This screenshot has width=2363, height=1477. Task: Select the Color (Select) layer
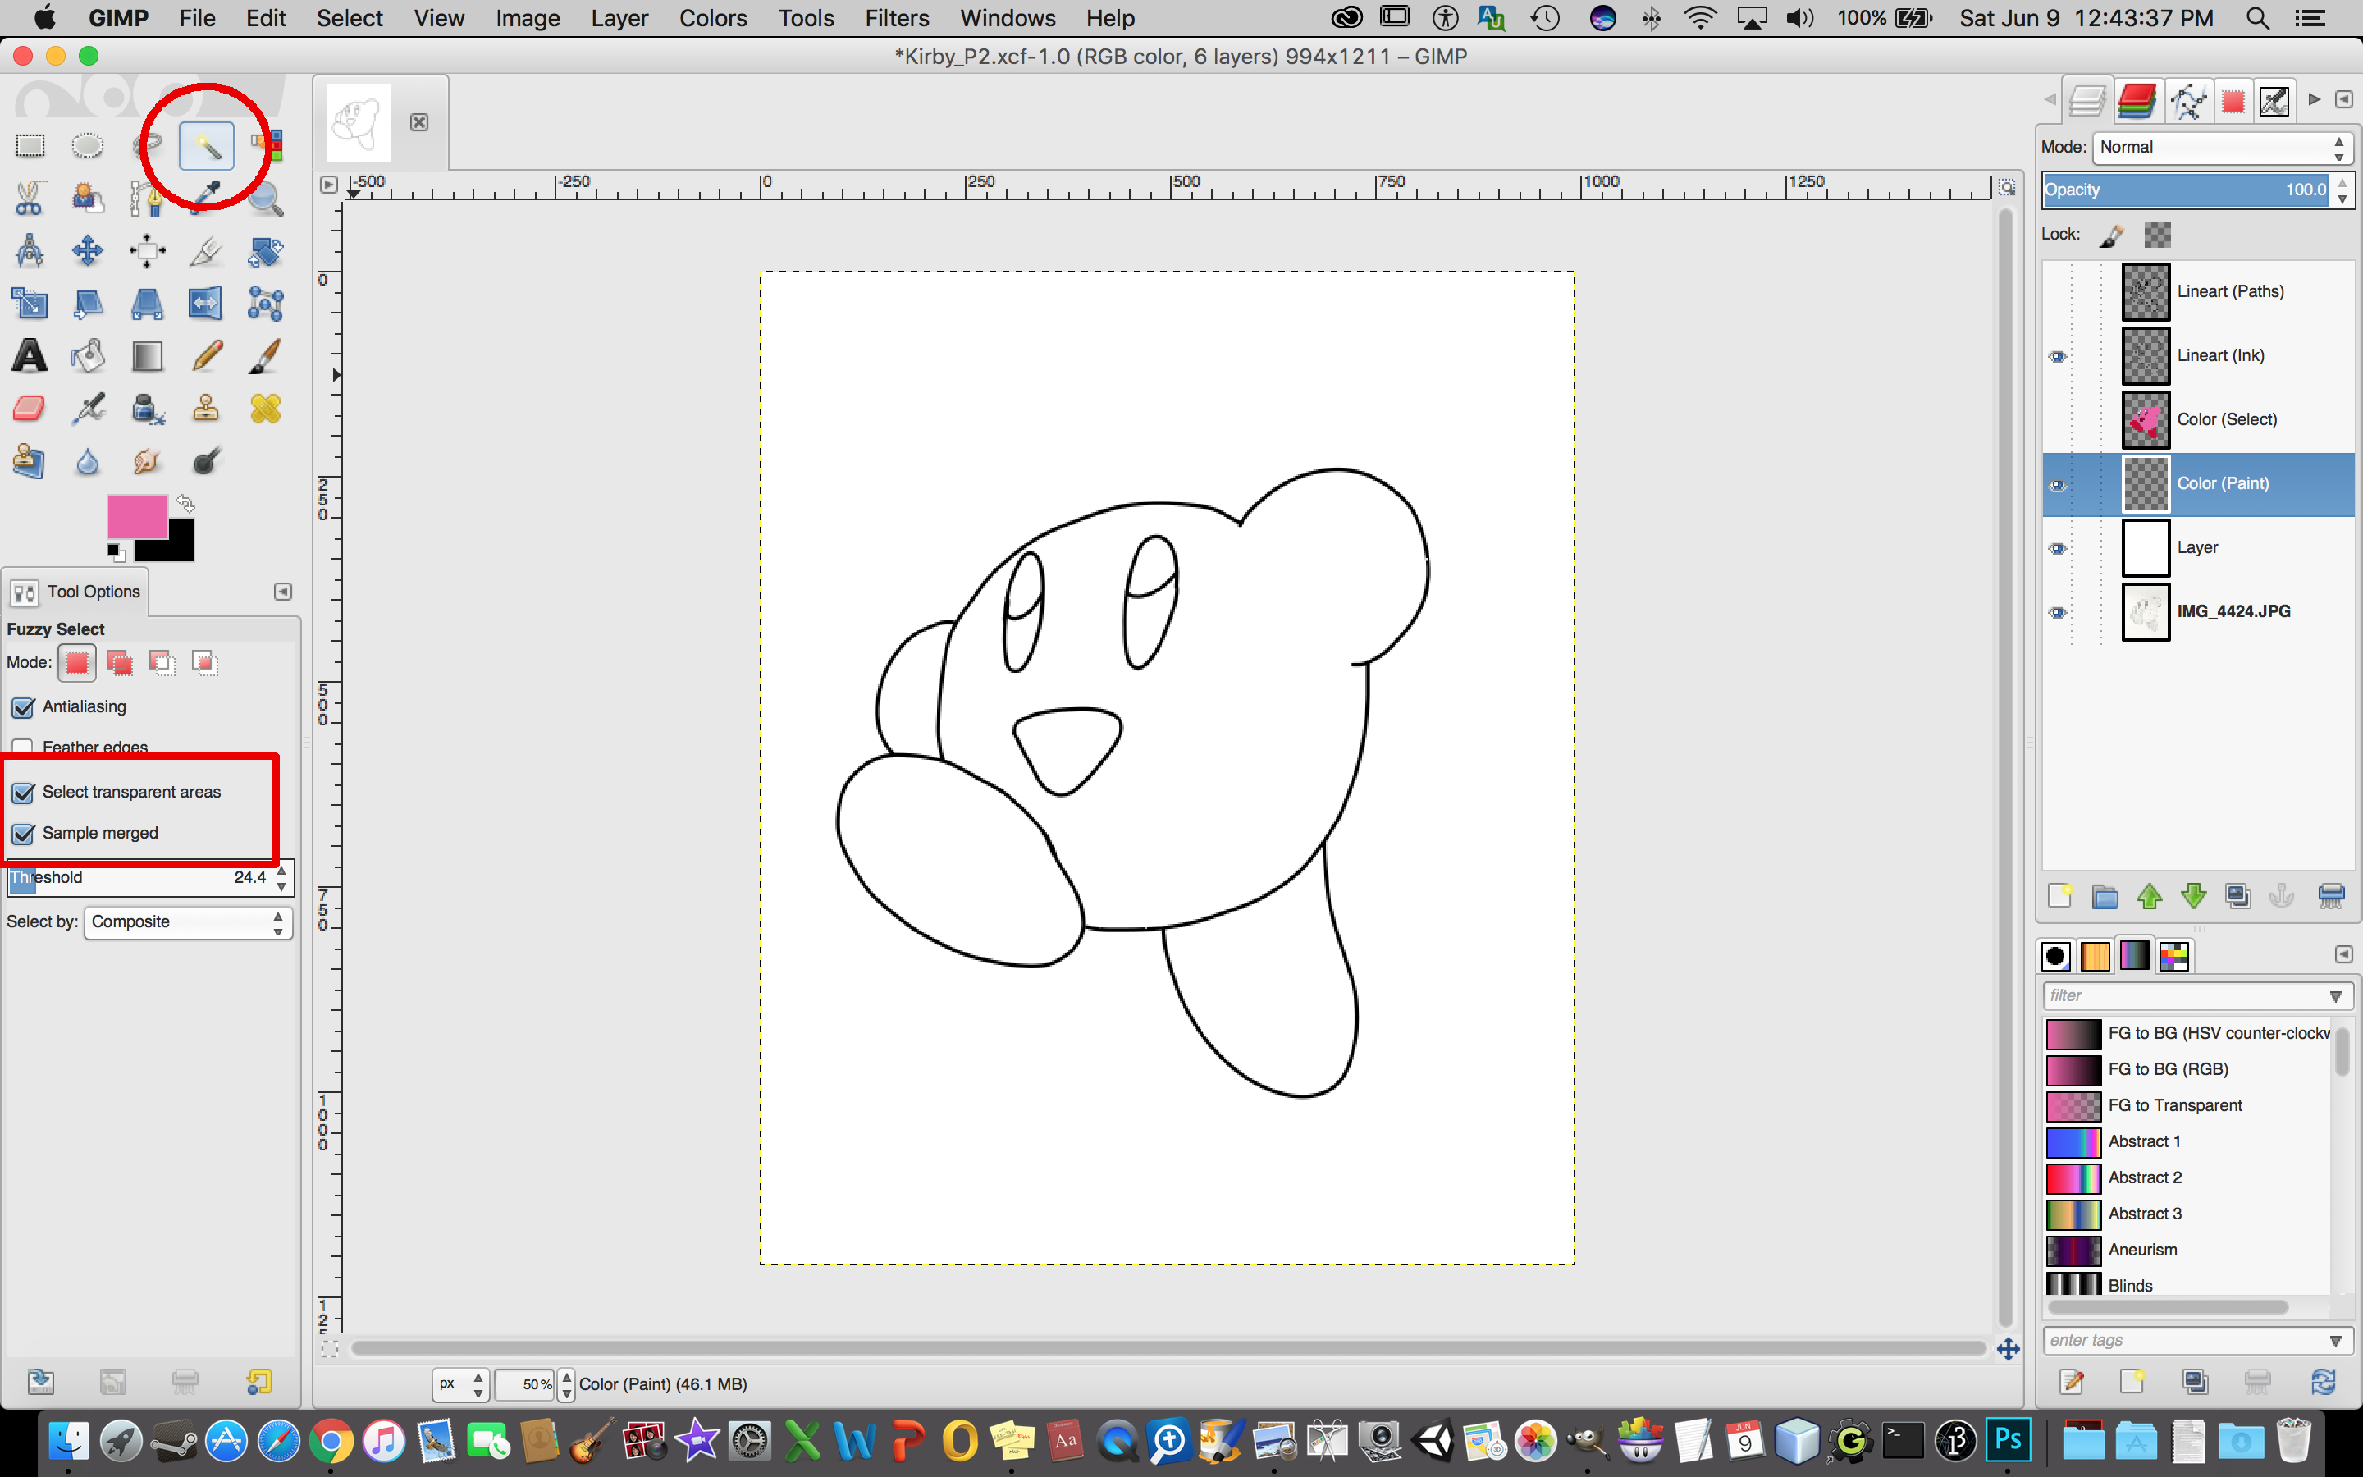(x=2197, y=420)
